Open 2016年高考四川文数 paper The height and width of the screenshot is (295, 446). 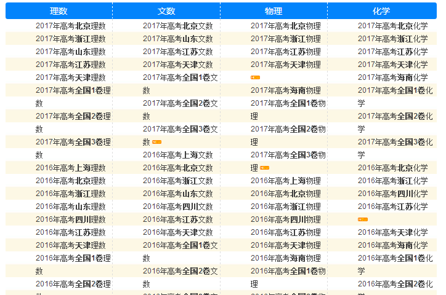[177, 206]
